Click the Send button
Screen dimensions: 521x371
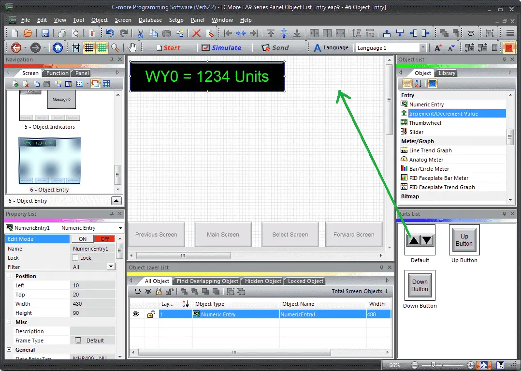click(x=275, y=47)
